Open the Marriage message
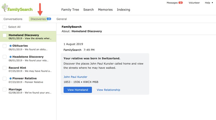The height and width of the screenshot is (120, 216). point(28,91)
